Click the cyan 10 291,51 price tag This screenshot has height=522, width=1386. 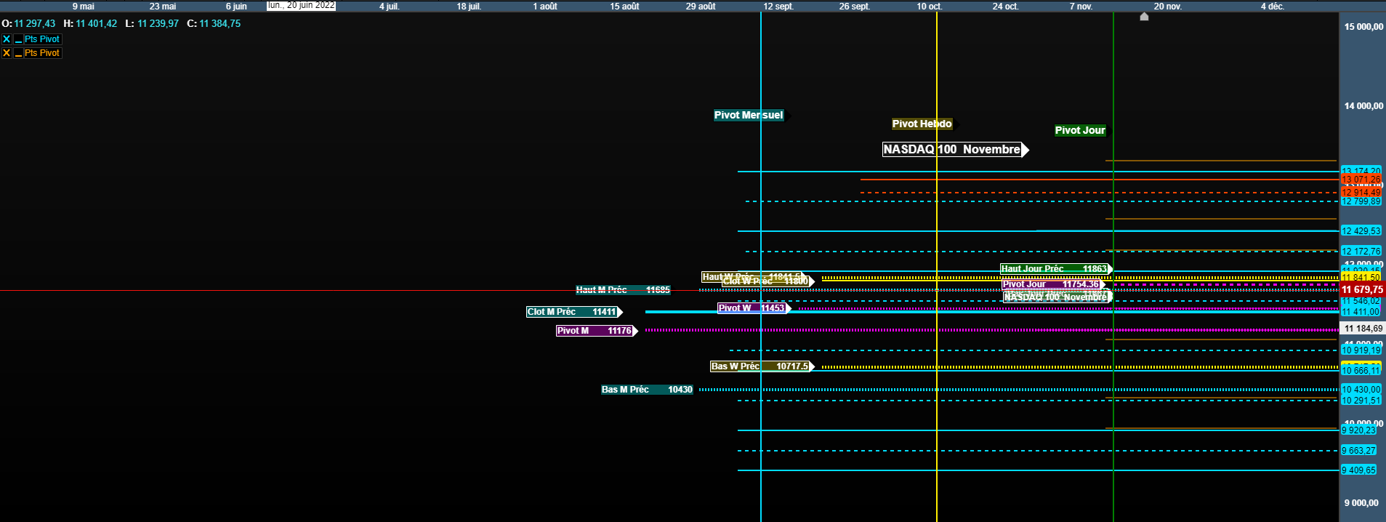click(x=1361, y=401)
